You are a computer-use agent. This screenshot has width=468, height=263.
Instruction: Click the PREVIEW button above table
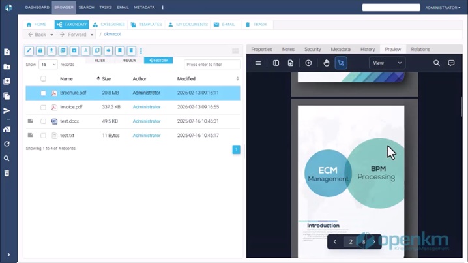click(129, 61)
